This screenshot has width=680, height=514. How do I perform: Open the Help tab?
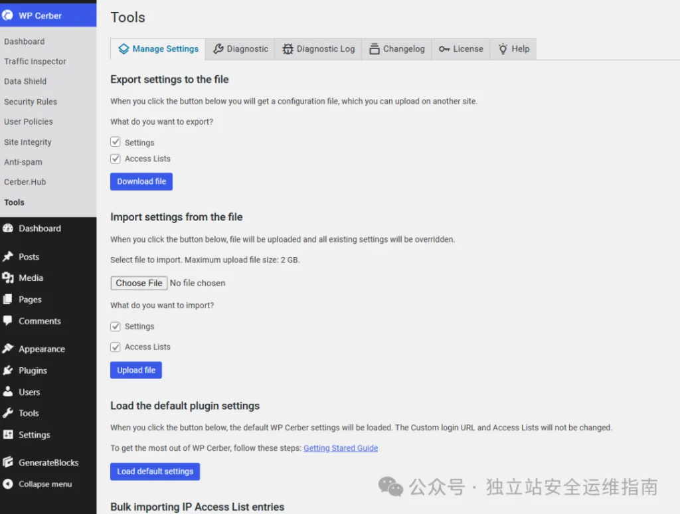(513, 49)
